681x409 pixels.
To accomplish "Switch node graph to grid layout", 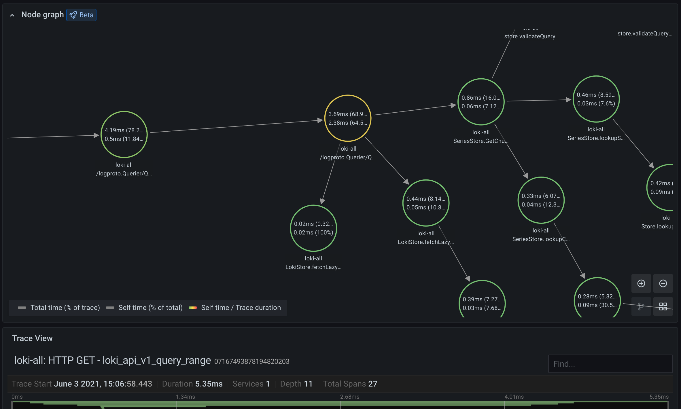I will [x=663, y=306].
